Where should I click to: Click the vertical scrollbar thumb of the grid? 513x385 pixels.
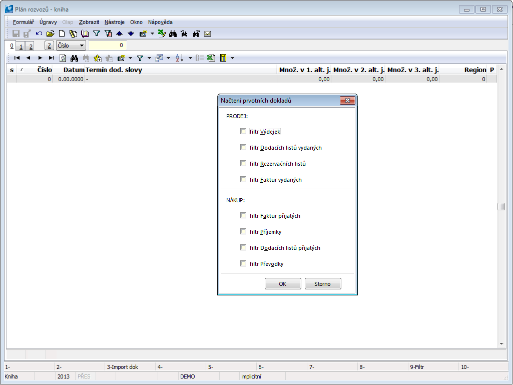click(x=501, y=207)
